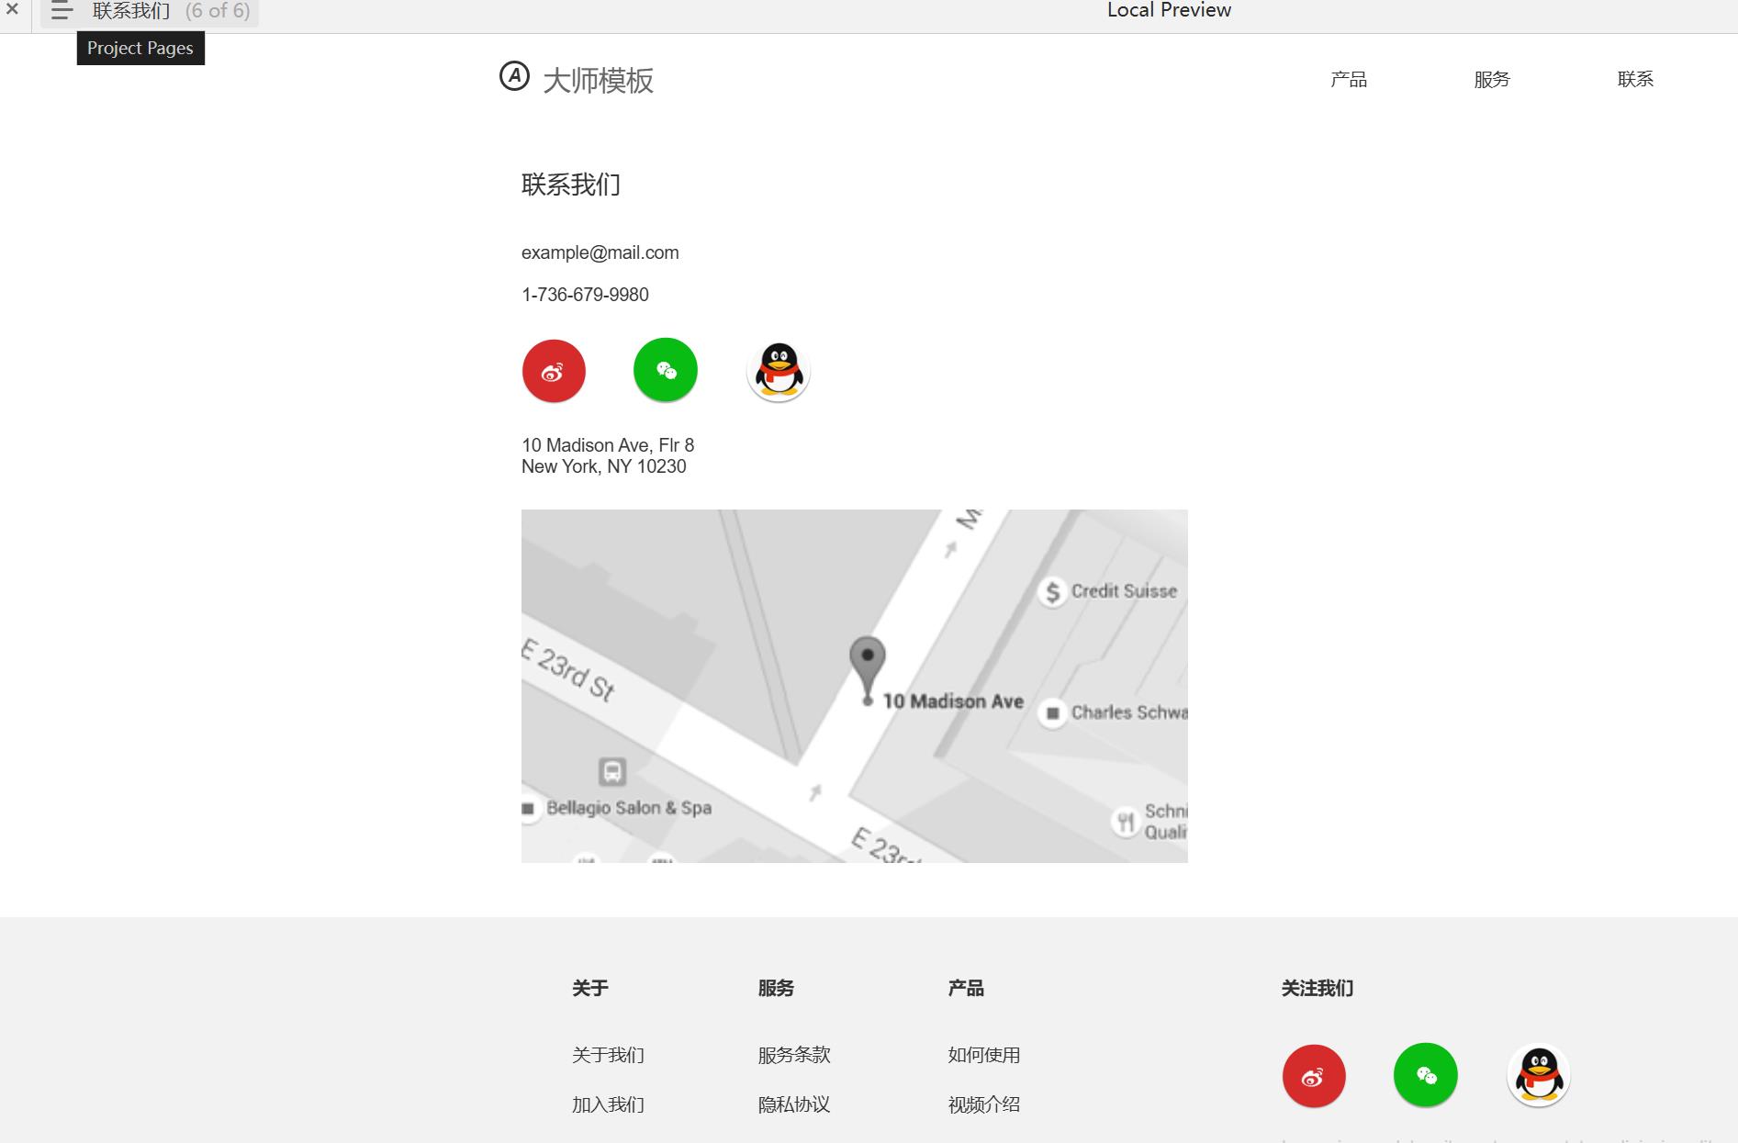Viewport: 1738px width, 1143px height.
Task: Open the 隐私协议 footer link
Action: click(x=794, y=1104)
